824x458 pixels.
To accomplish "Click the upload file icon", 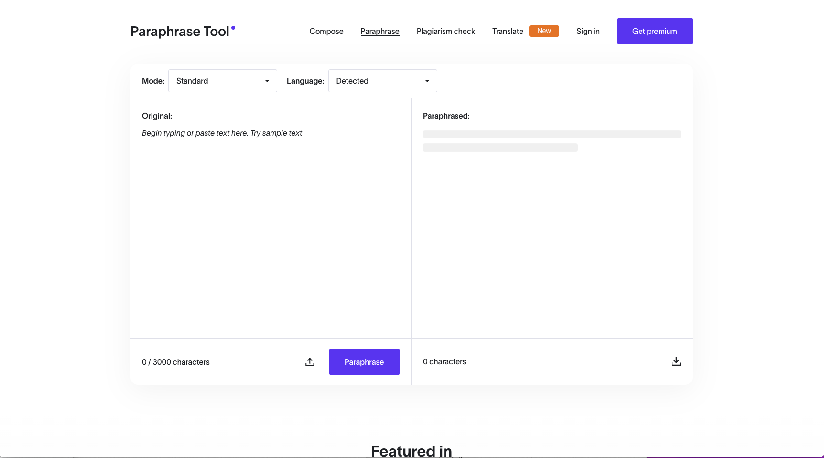I will click(x=310, y=362).
